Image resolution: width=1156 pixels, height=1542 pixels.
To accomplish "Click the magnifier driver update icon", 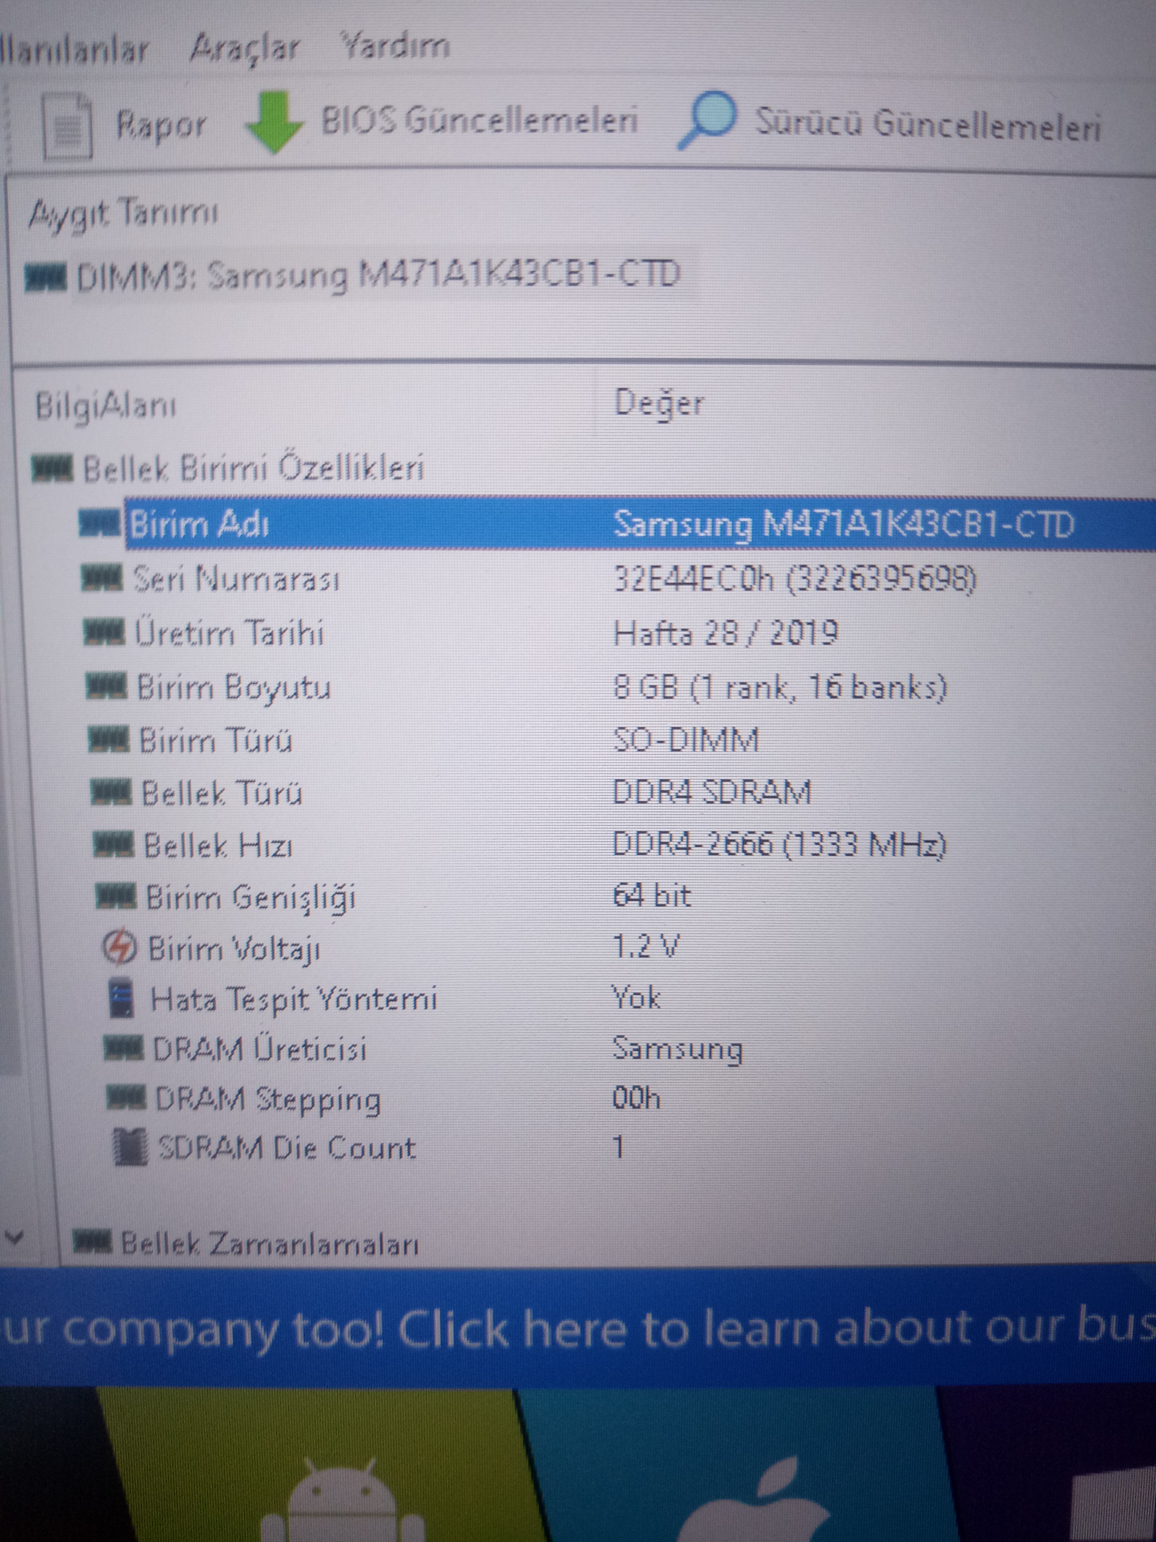I will (706, 120).
